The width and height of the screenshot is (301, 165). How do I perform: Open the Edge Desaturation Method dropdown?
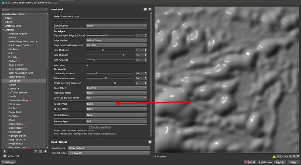116,45
